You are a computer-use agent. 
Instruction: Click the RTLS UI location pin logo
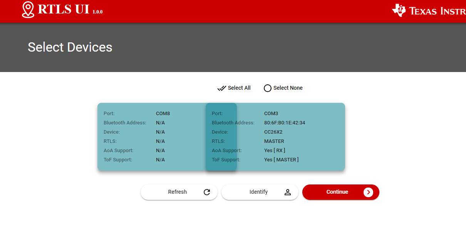coord(28,10)
